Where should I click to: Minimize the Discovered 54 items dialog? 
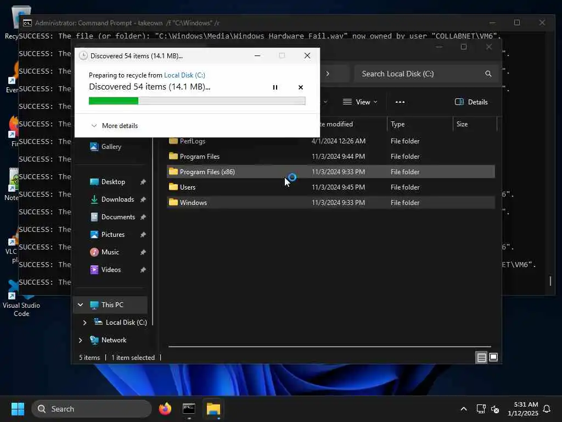point(257,55)
